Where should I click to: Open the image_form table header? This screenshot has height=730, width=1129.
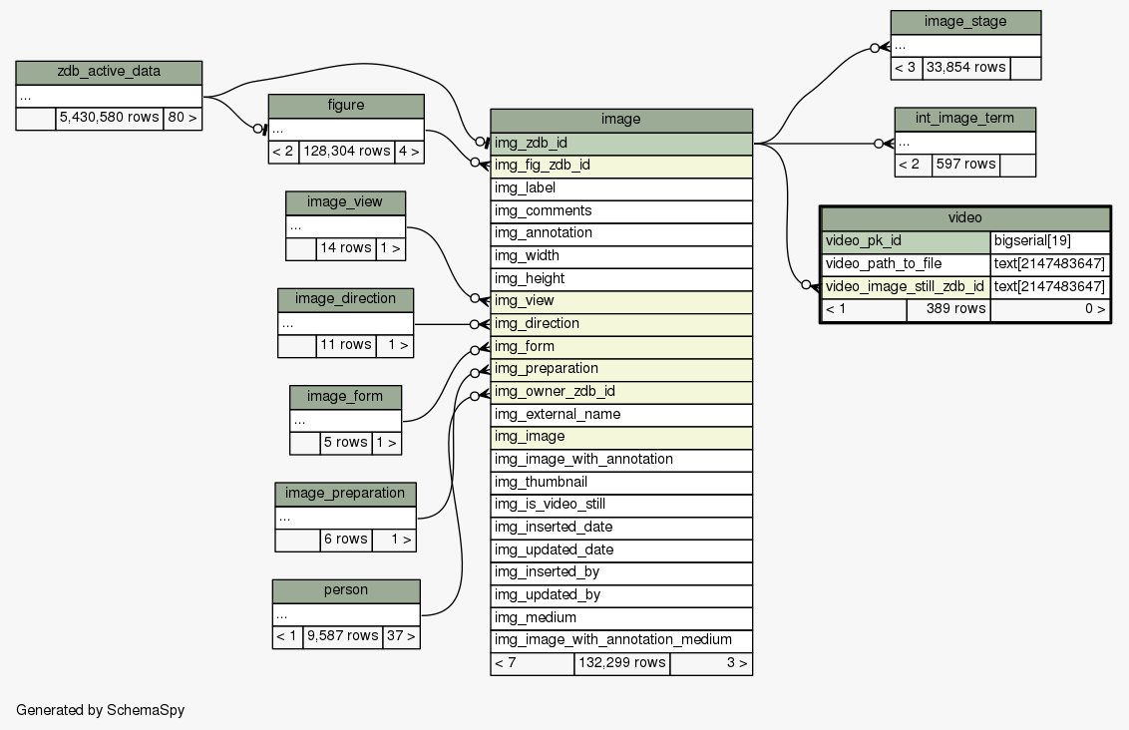345,397
